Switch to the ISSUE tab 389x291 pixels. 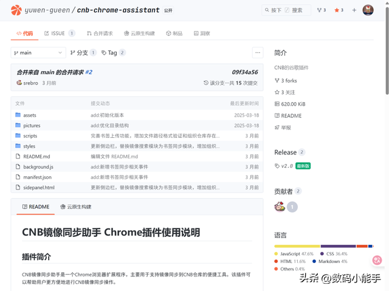60,33
